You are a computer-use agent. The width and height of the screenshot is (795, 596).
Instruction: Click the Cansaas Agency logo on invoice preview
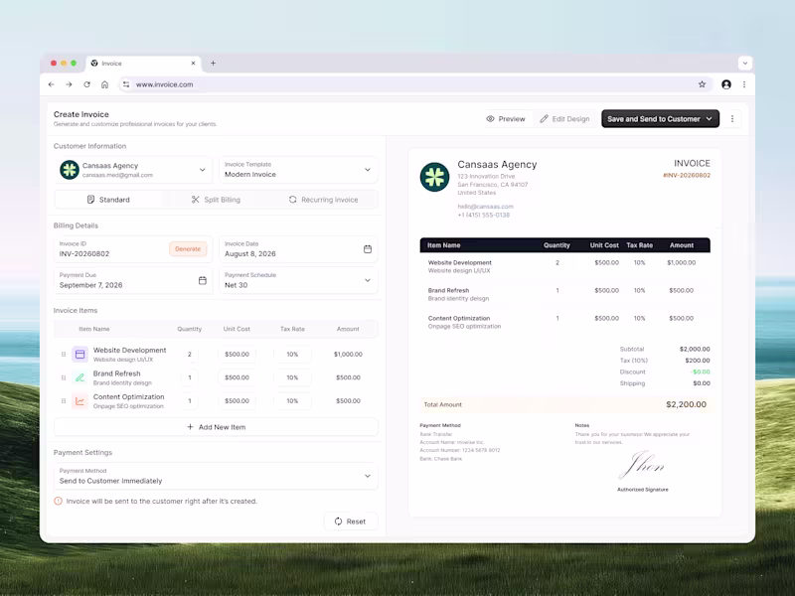(x=434, y=177)
